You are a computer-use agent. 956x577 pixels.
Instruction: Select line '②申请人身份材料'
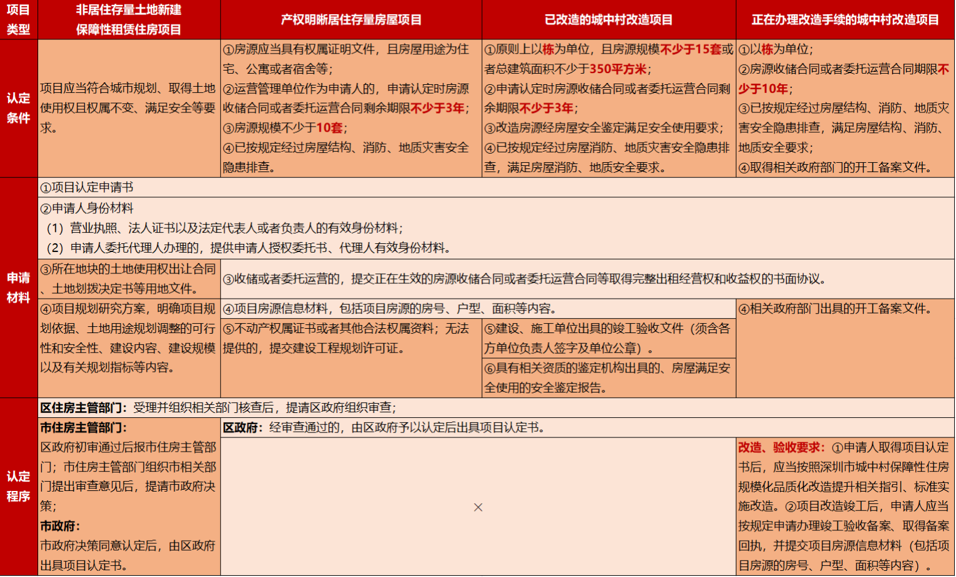click(87, 208)
